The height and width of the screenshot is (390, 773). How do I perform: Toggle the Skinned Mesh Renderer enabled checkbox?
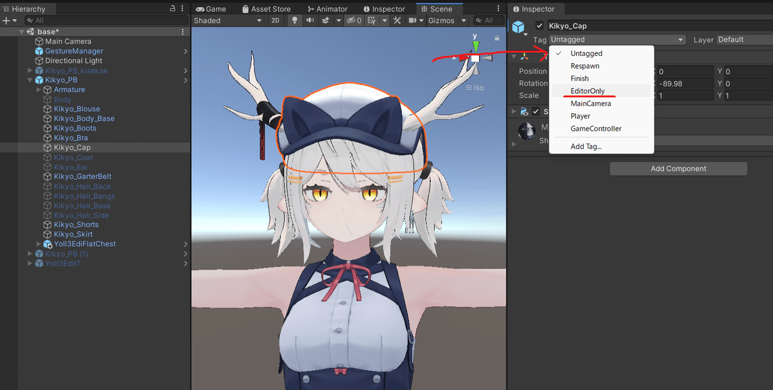(536, 112)
